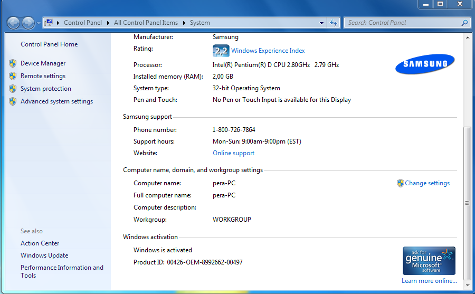Click the scrollbar down arrow
The height and width of the screenshot is (294, 475).
coord(468,285)
